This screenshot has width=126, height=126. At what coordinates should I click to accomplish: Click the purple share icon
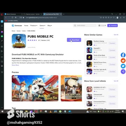(x=123, y=71)
